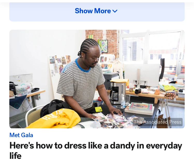The width and height of the screenshot is (194, 164).
Task: Click the "Show More" text label
Action: pos(93,11)
